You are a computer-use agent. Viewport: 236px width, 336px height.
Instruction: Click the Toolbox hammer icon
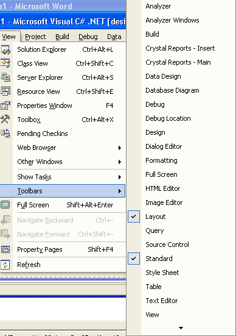pos(5,120)
